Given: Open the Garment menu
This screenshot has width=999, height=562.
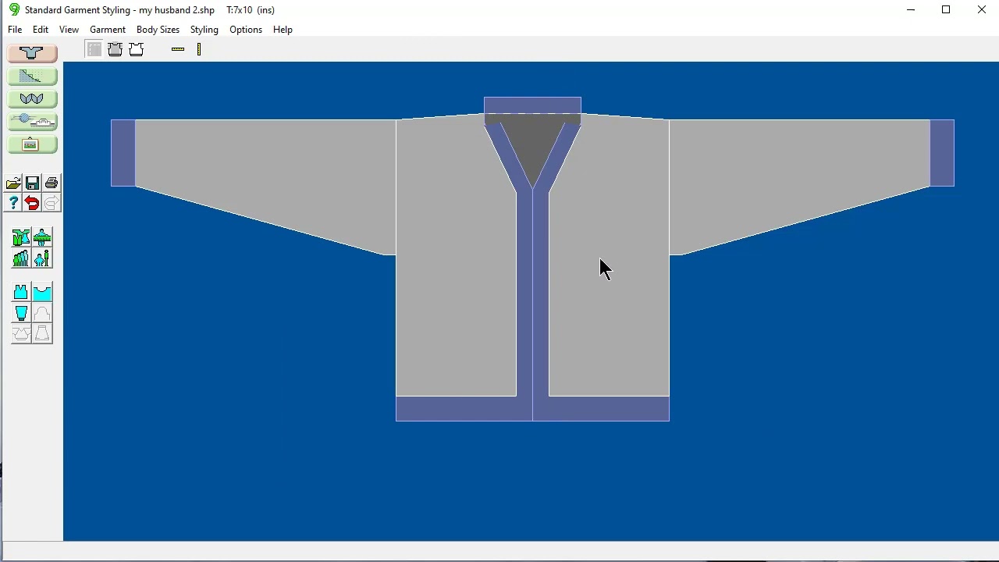Looking at the screenshot, I should pos(108,30).
